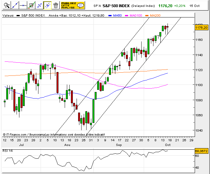Viewport: 210px width, 174px height.
Task: Click date 31 on the time axis
Action: 91,140
